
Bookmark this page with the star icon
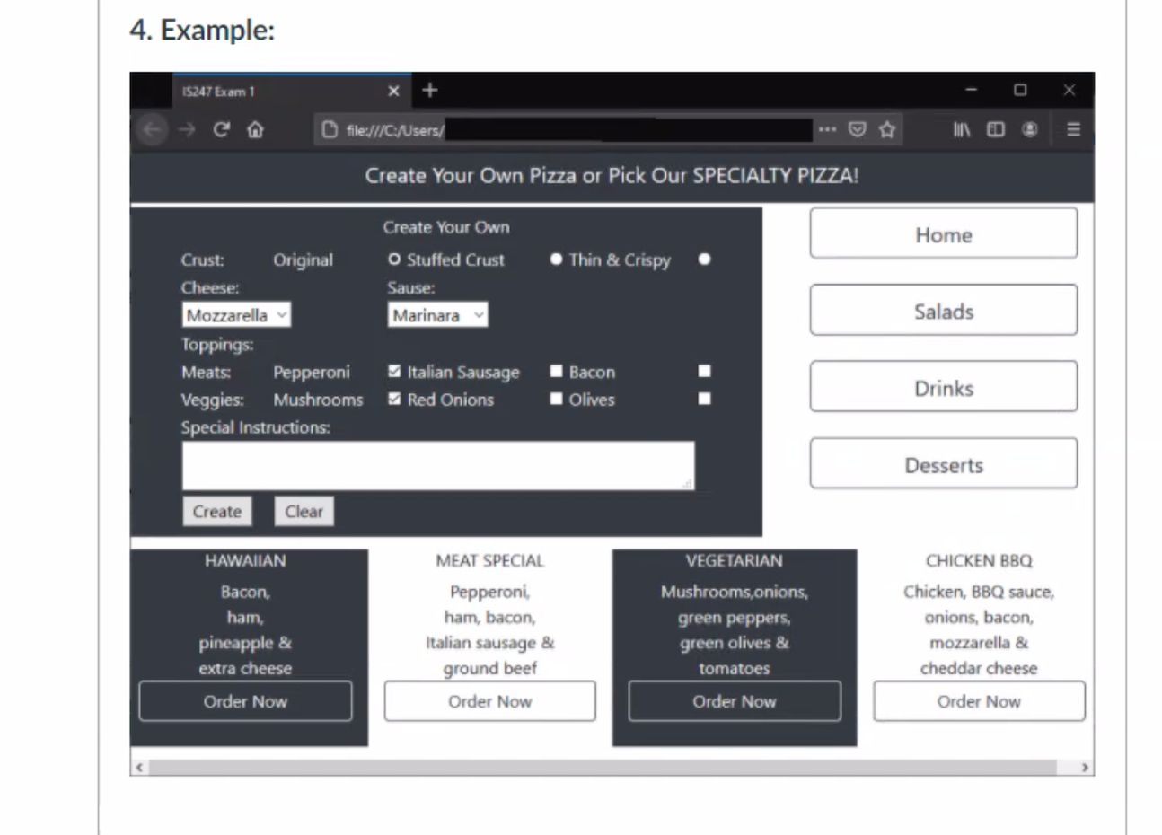[x=887, y=129]
